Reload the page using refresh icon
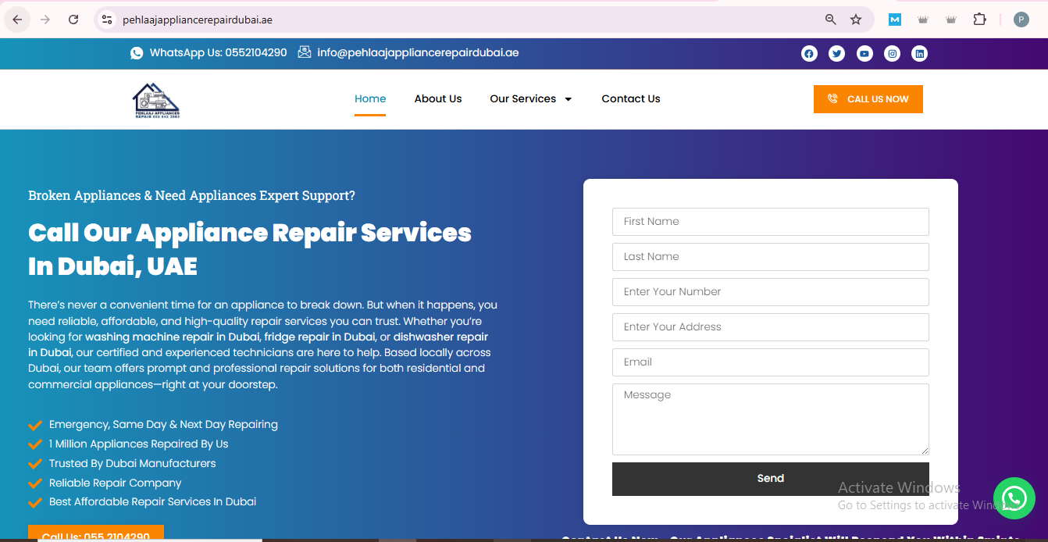The height and width of the screenshot is (542, 1048). [73, 19]
